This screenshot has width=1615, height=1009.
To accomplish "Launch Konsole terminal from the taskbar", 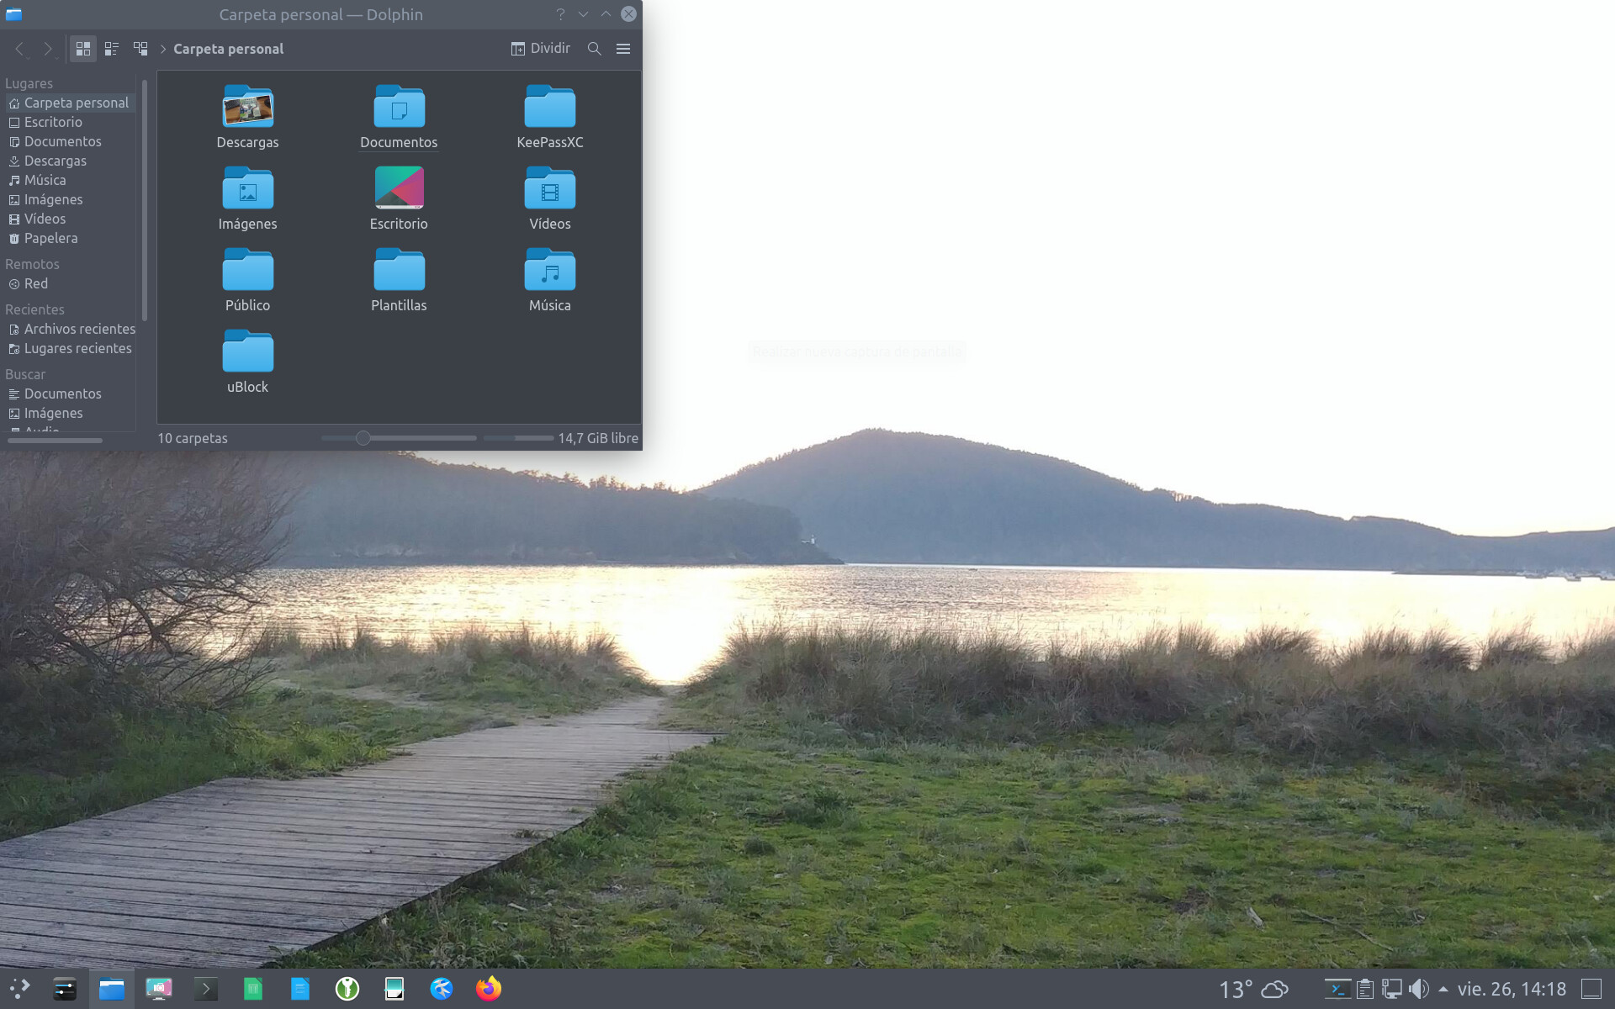I will pyautogui.click(x=206, y=989).
